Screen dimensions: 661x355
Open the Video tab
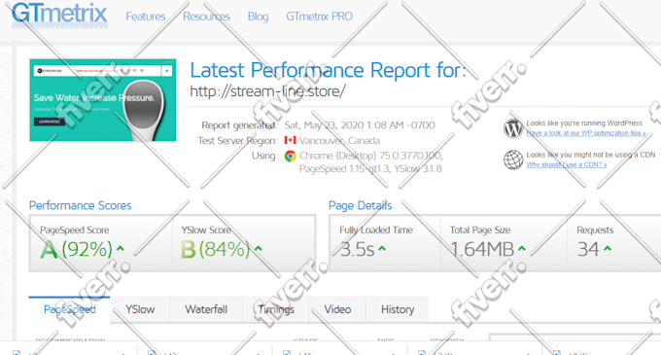(x=337, y=310)
